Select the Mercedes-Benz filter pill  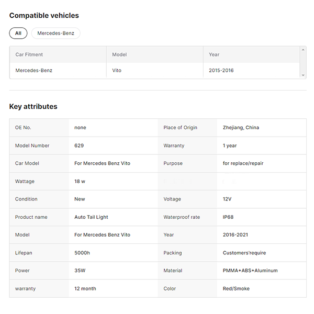(55, 33)
